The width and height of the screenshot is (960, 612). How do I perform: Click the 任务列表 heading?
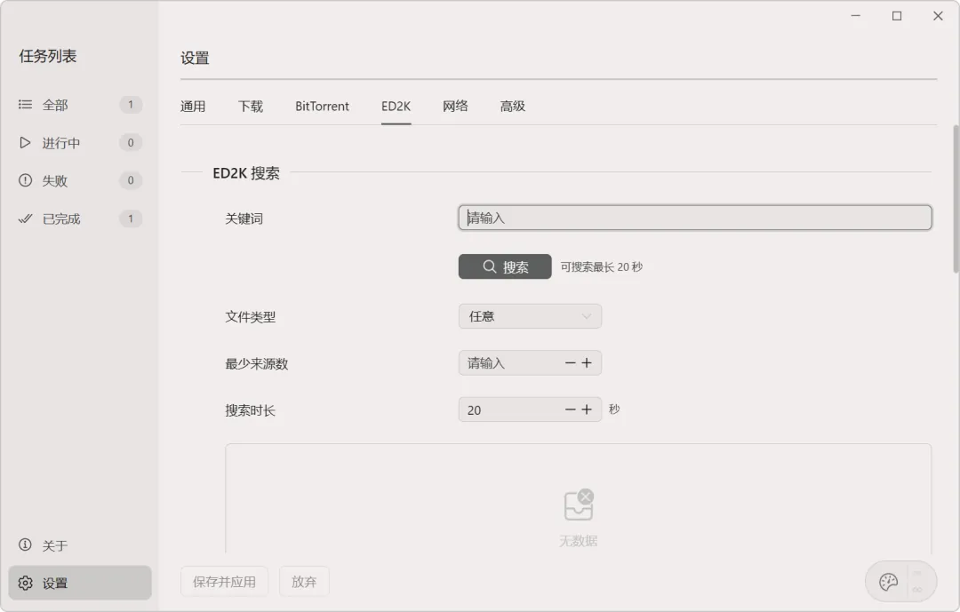pyautogui.click(x=48, y=56)
